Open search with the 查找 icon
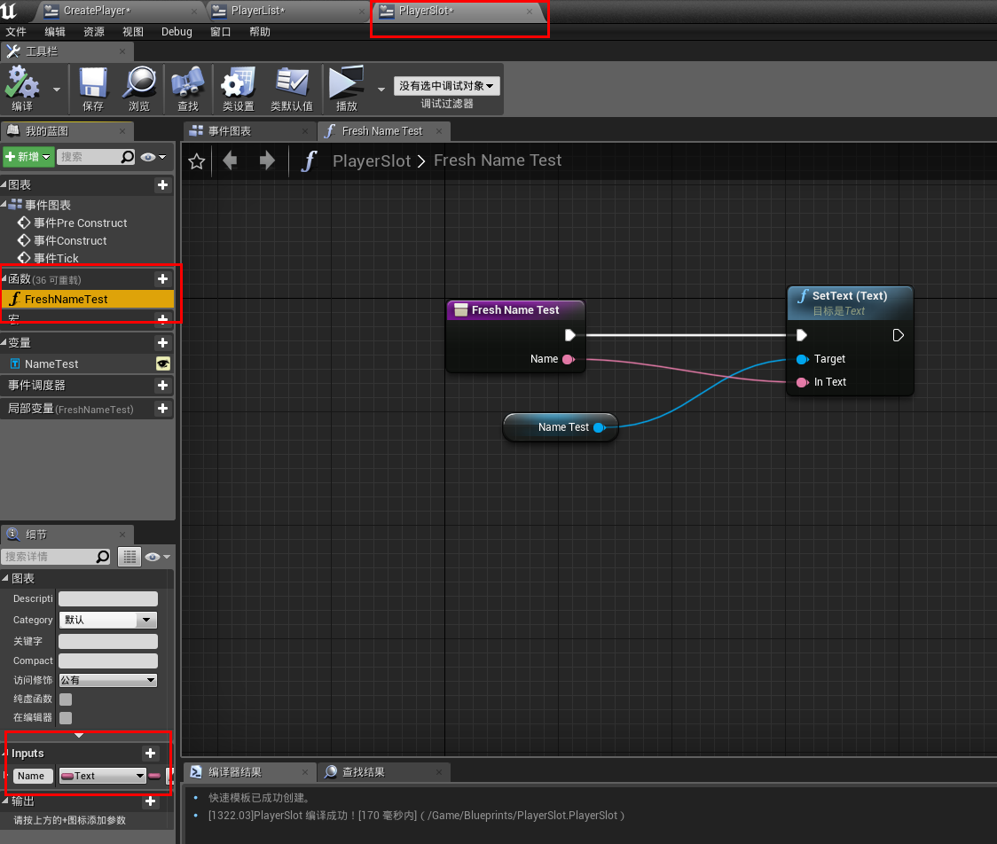Viewport: 997px width, 844px height. pos(187,87)
